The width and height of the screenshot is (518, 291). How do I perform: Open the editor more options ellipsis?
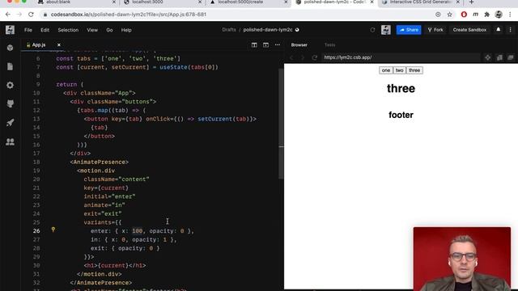click(x=278, y=45)
